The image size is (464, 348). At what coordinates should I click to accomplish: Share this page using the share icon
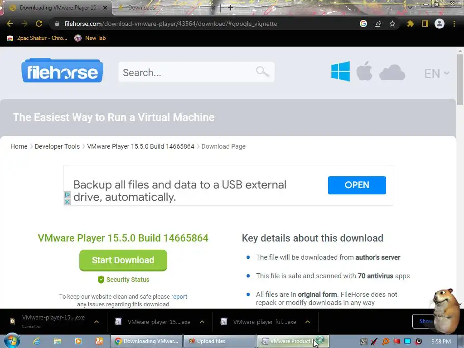pos(378,24)
